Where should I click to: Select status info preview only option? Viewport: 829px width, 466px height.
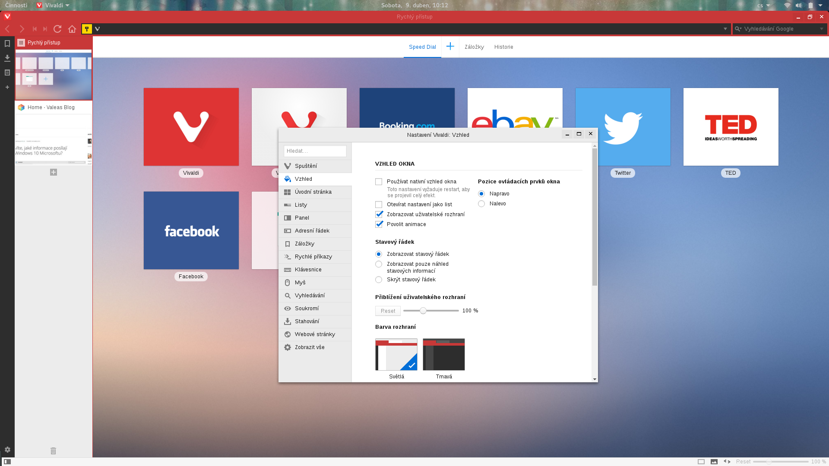coord(379,264)
